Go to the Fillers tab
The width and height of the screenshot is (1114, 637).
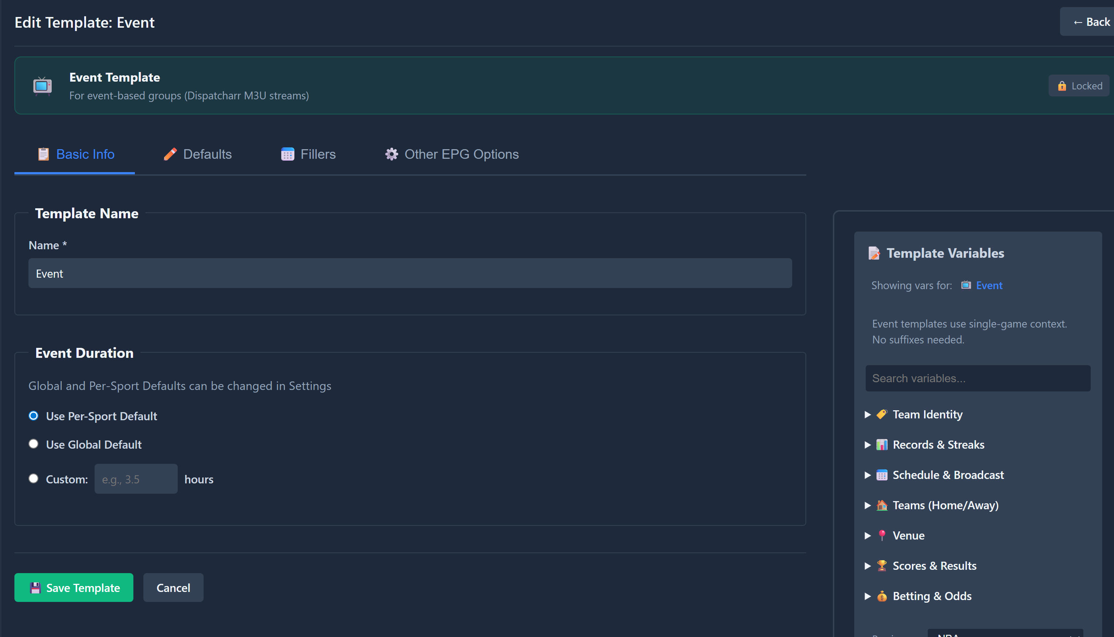(308, 154)
